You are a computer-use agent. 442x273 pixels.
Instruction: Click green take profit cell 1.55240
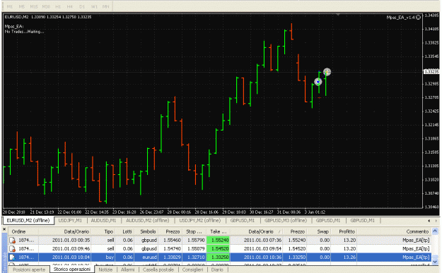pyautogui.click(x=219, y=241)
